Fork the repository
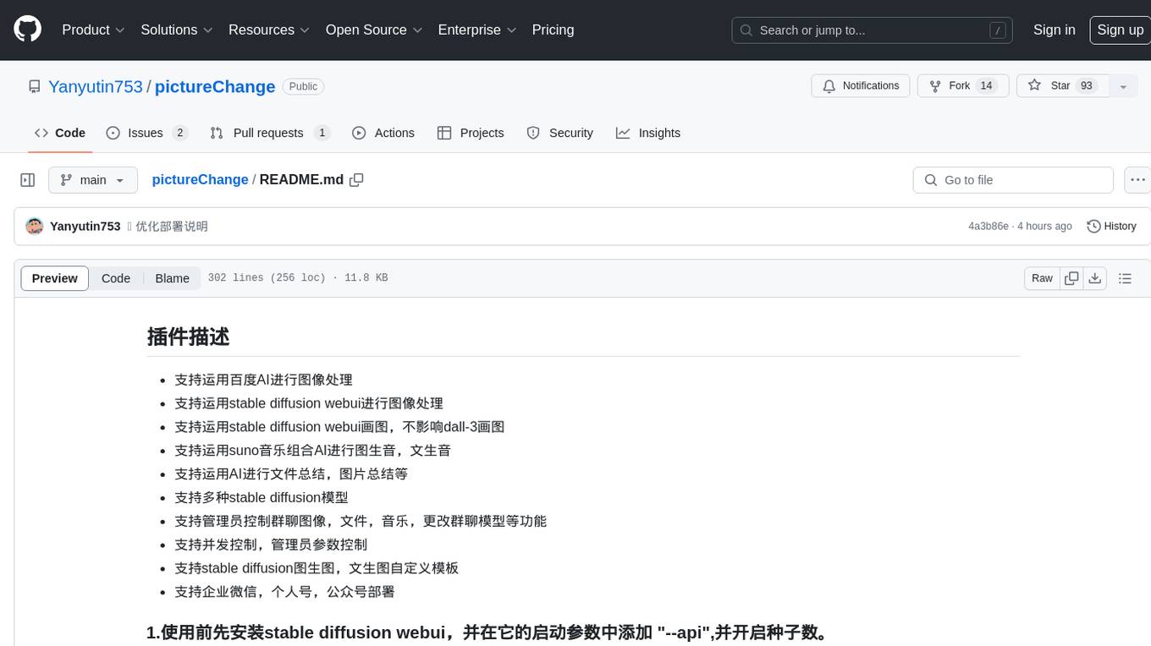This screenshot has width=1151, height=646. click(x=963, y=86)
